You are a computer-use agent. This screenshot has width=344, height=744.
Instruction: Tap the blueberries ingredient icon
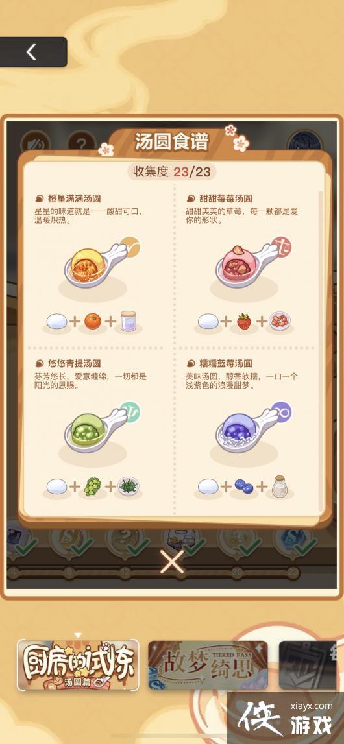[x=244, y=487]
